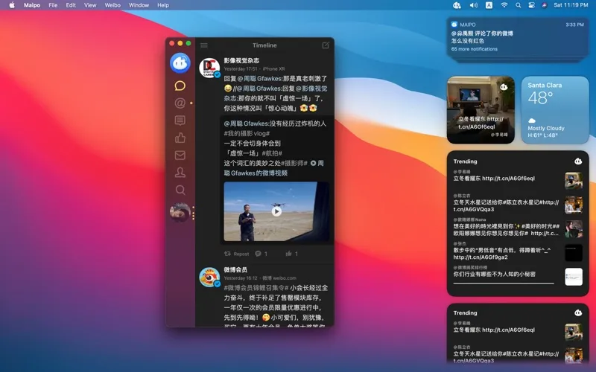Open the 微博会员 username link
The image size is (596, 372).
235,269
